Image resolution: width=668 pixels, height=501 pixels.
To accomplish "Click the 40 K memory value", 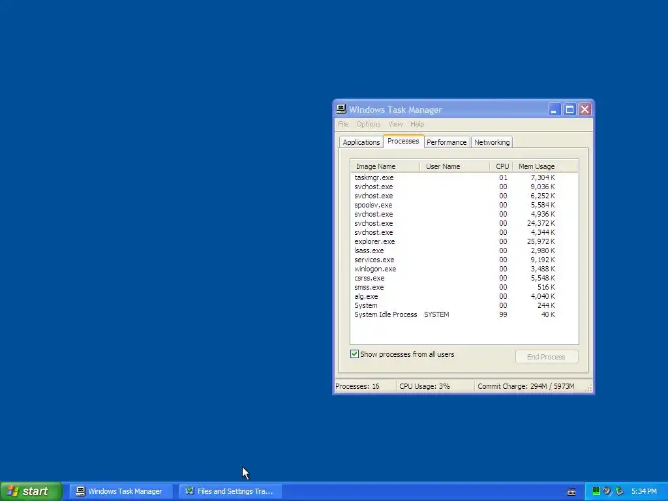I will [x=548, y=314].
